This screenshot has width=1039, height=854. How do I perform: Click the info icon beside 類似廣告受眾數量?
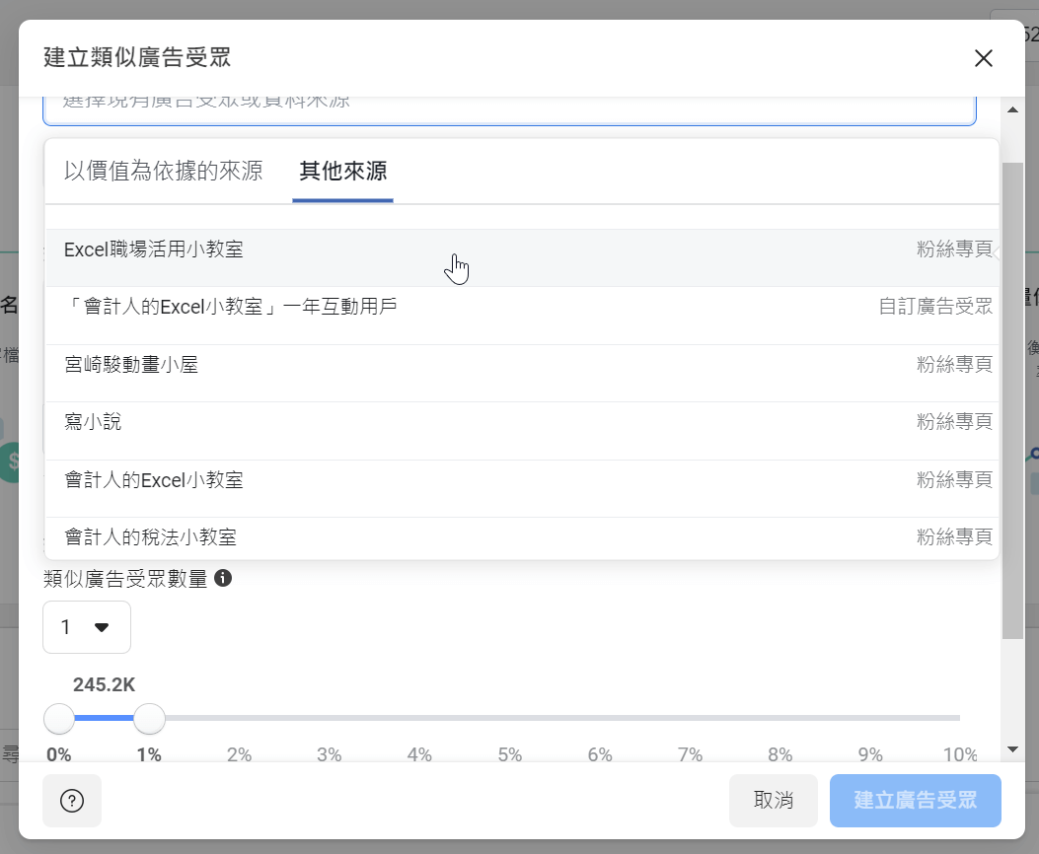223,578
